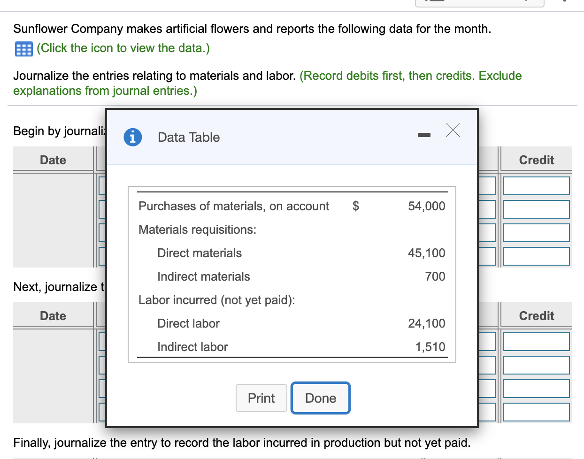Click the data table grid icon
The width and height of the screenshot is (584, 459).
point(23,49)
